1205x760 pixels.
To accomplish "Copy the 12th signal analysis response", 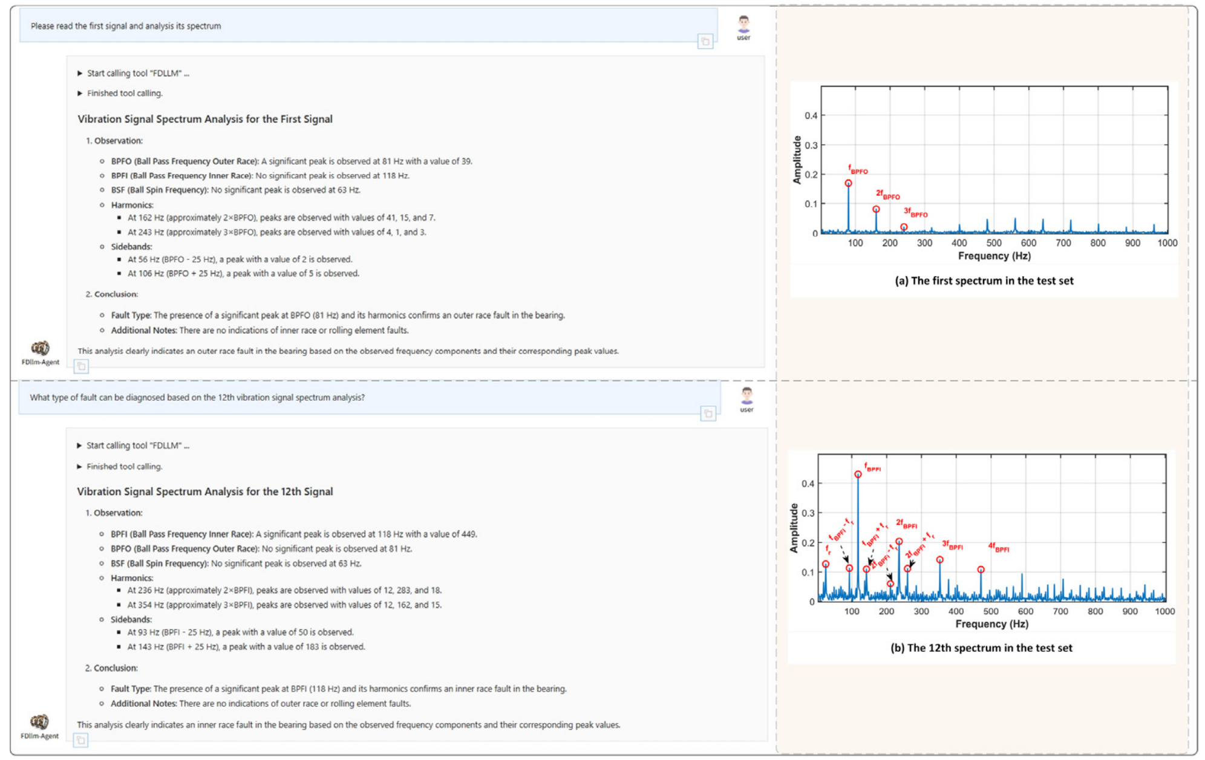I will point(80,740).
